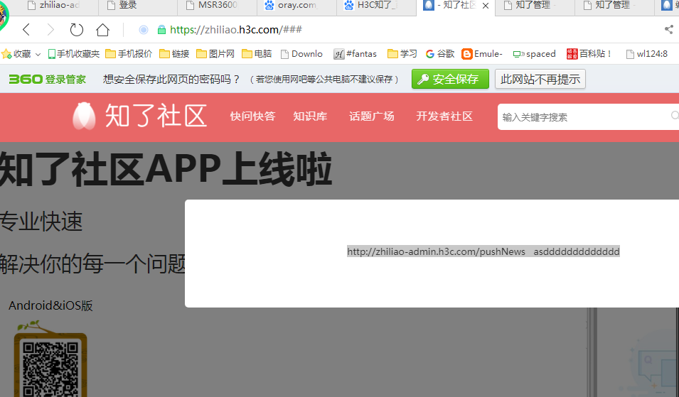Click the Android&iOS版 label
This screenshot has height=397, width=679.
50,305
